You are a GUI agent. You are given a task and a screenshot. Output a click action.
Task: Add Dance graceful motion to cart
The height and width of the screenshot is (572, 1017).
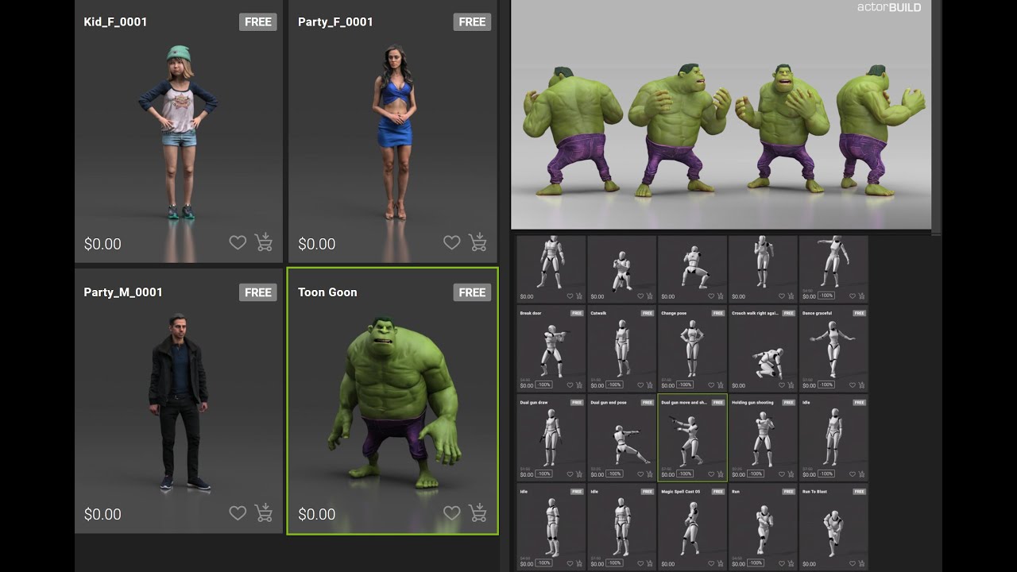(862, 385)
